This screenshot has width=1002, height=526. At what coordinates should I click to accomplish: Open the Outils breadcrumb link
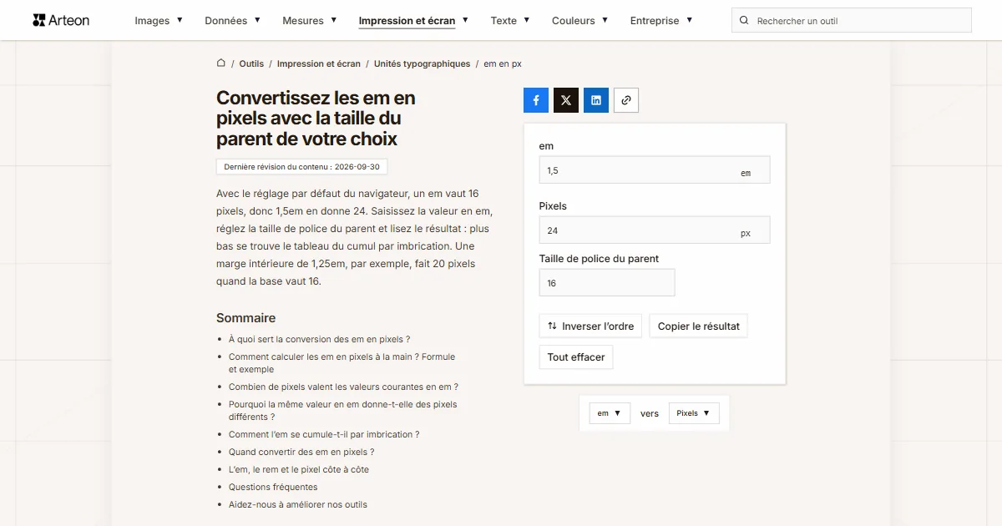[251, 63]
